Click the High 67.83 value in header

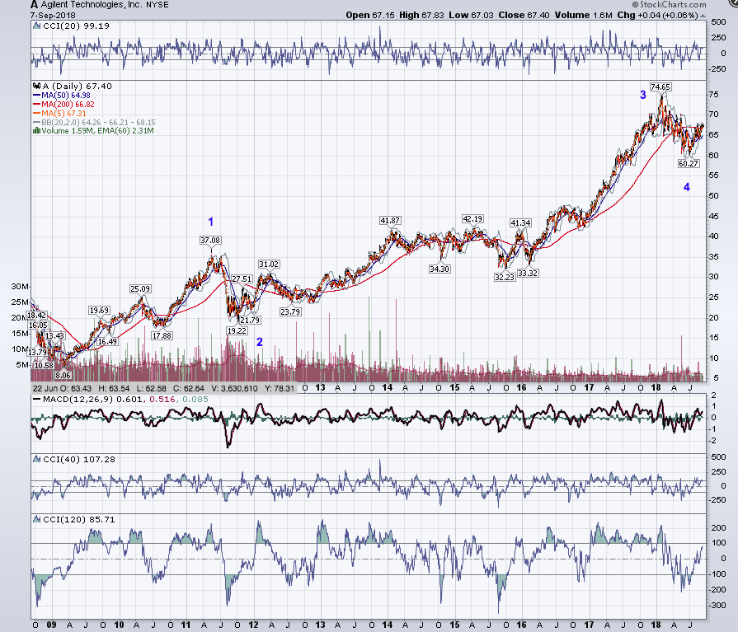pos(421,15)
